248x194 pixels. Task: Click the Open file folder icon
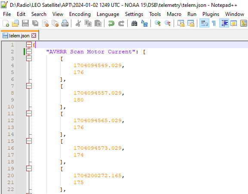15,23
